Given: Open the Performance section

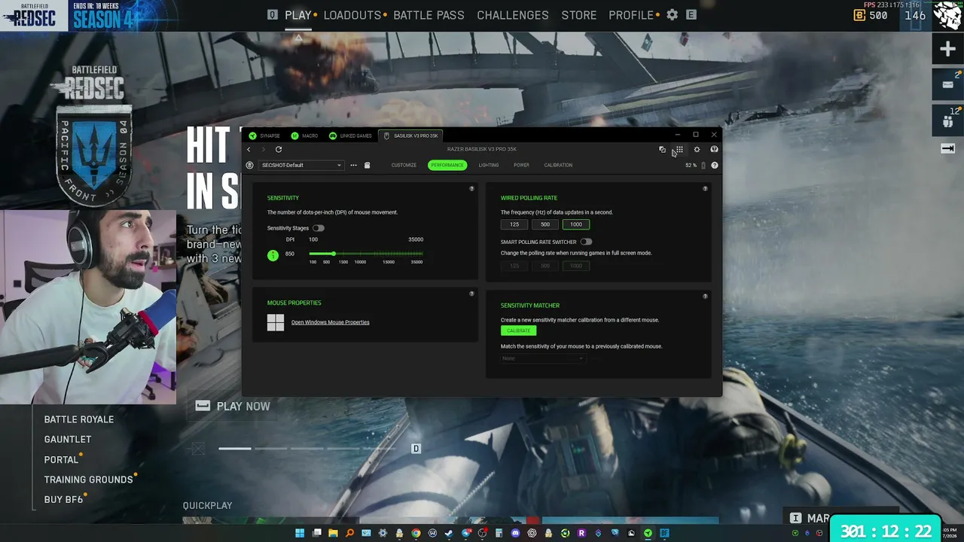Looking at the screenshot, I should (447, 165).
